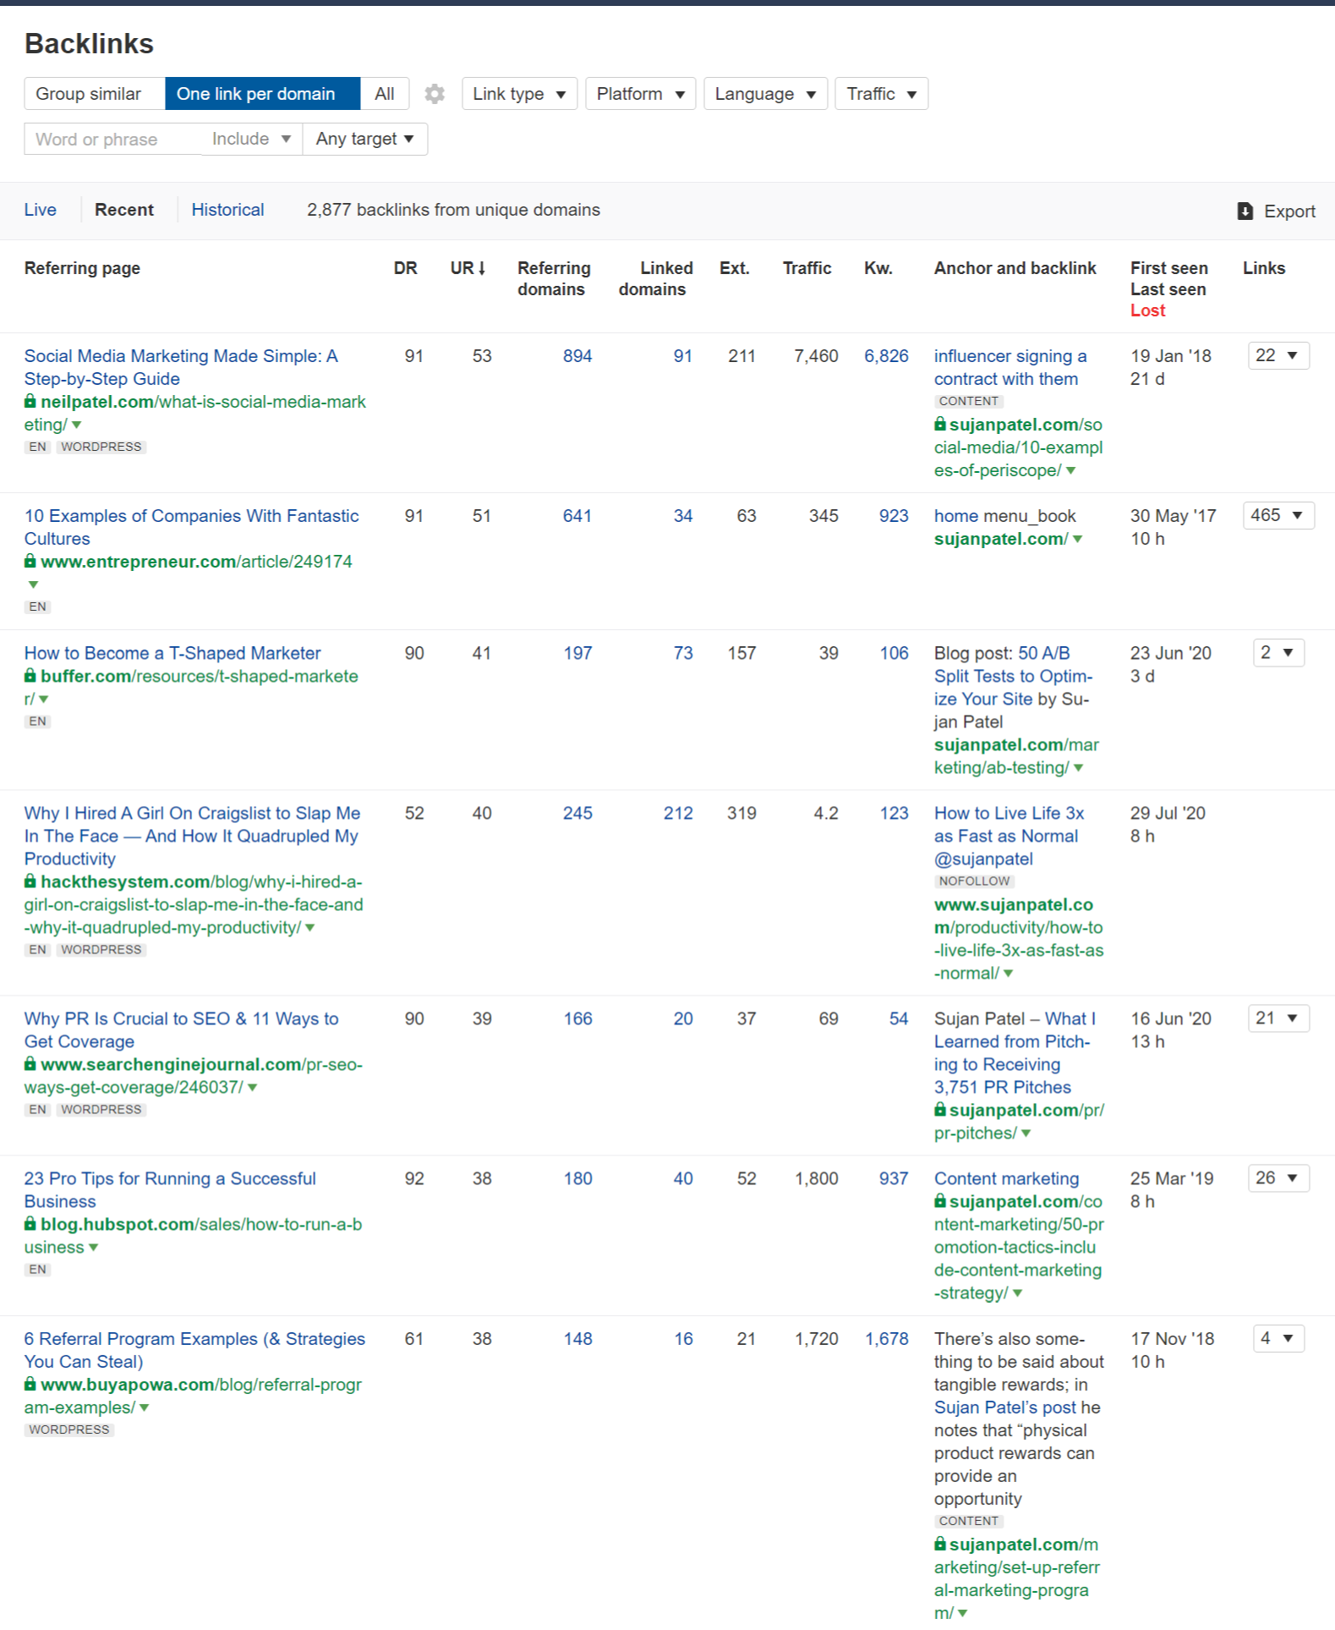Expand the Any target dropdown
The image size is (1335, 1630).
pos(365,139)
